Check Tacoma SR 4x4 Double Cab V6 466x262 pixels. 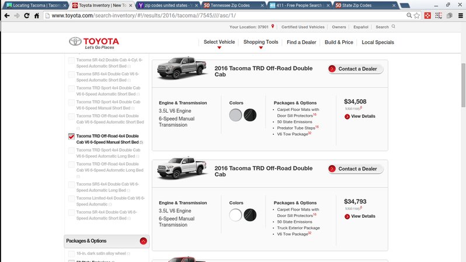coord(71,212)
